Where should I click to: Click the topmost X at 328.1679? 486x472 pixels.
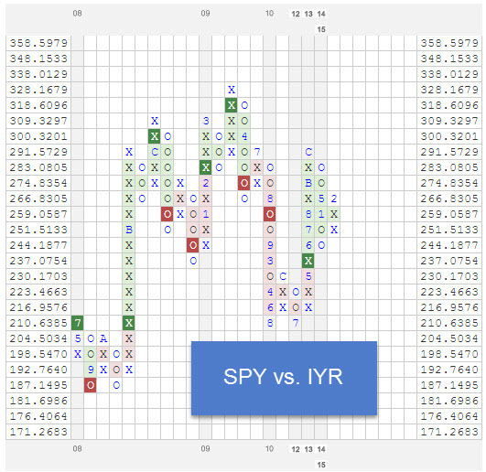click(232, 90)
